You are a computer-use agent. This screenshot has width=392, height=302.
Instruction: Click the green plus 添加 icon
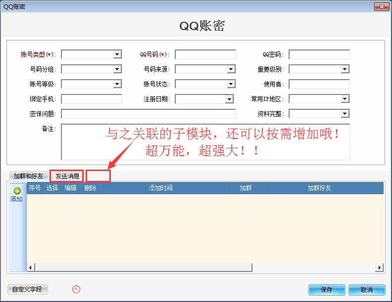tap(17, 191)
